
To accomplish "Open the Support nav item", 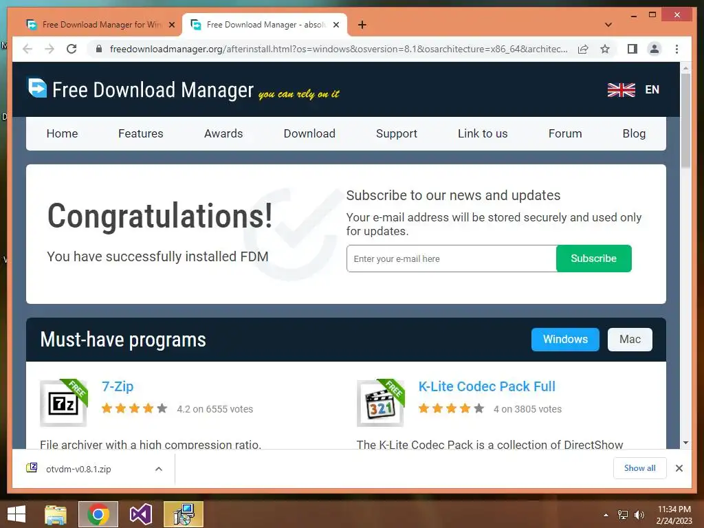I will [397, 133].
